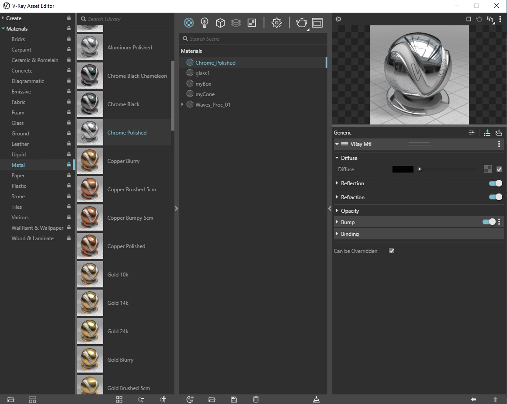Viewport: 507px width, 404px height.
Task: Click the preview teapot render icon
Action: point(479,19)
